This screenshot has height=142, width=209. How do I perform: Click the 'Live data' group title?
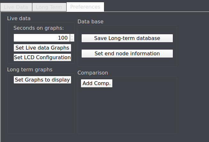coord(19,18)
